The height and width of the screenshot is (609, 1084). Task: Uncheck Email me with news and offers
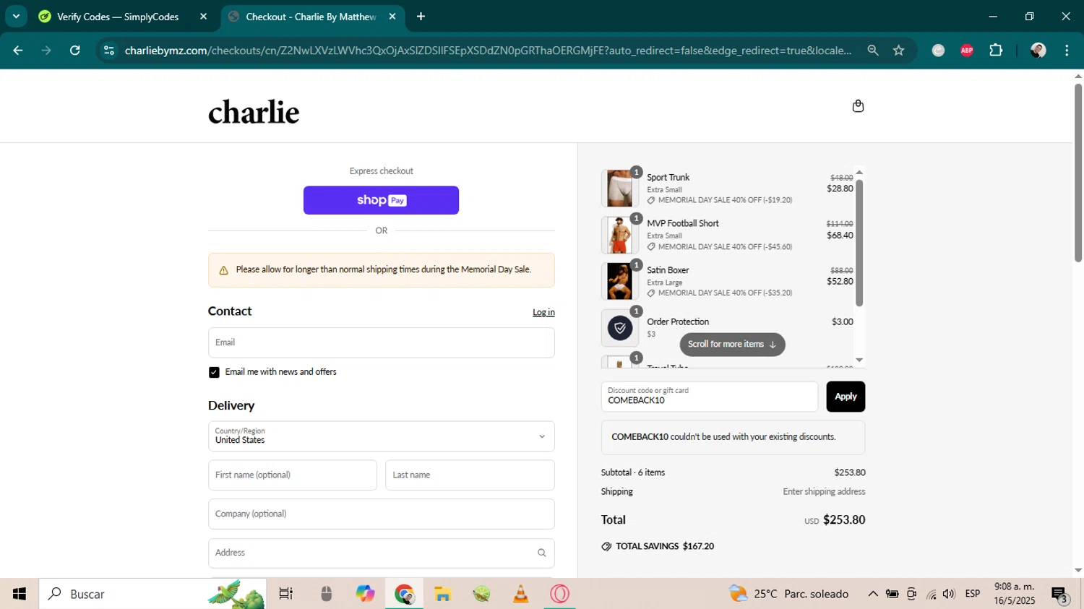[x=214, y=372]
